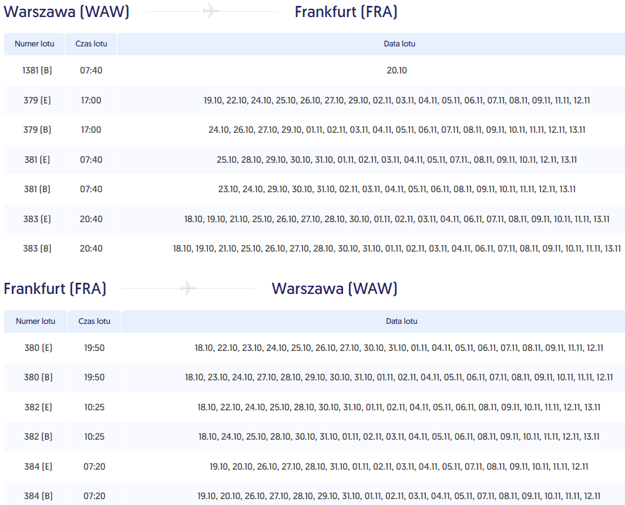This screenshot has height=505, width=625.
Task: Select flight number 381 (B)
Action: (x=37, y=189)
